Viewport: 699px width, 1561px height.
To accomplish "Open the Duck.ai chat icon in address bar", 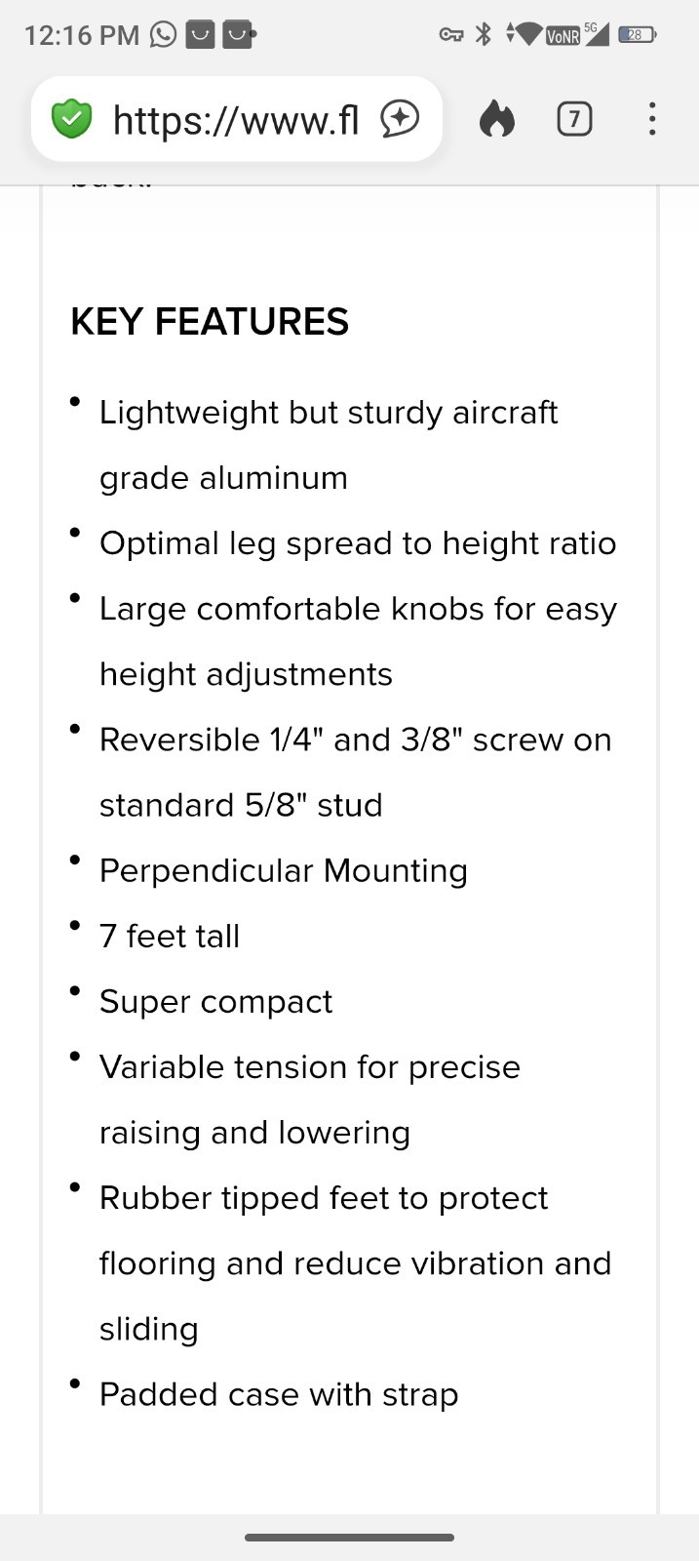I will point(400,119).
